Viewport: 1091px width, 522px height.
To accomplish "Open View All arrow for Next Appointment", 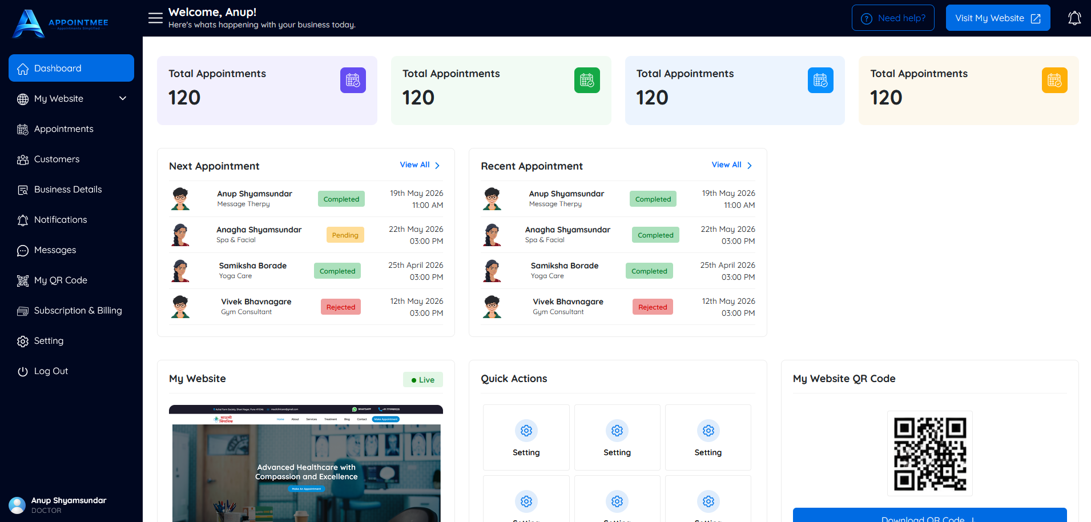I will (x=438, y=165).
